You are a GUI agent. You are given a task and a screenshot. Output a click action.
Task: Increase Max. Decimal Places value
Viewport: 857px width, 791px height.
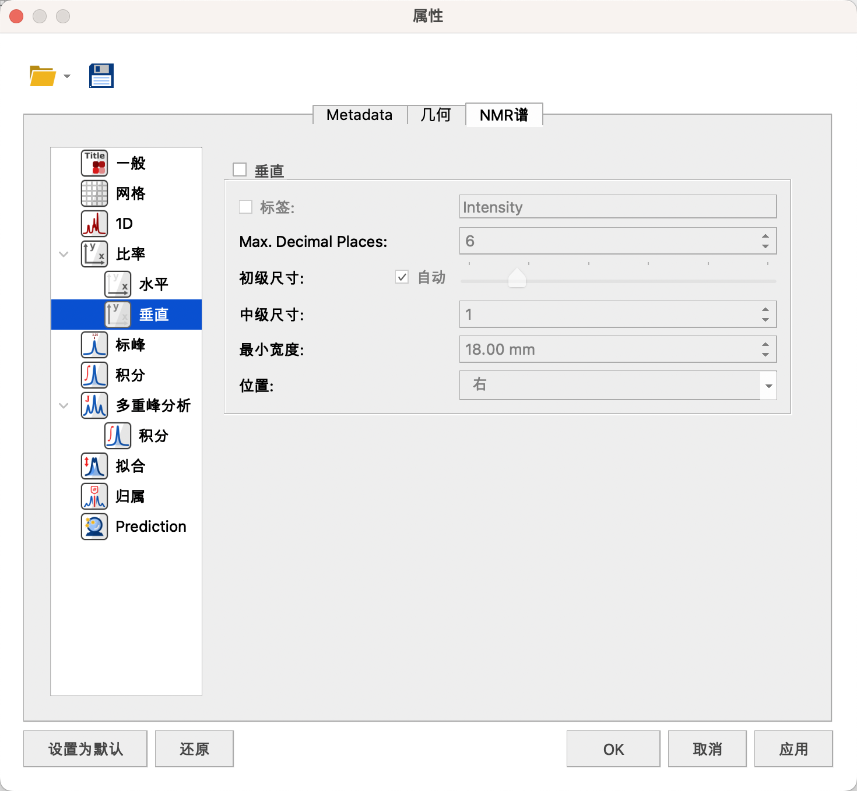click(765, 235)
